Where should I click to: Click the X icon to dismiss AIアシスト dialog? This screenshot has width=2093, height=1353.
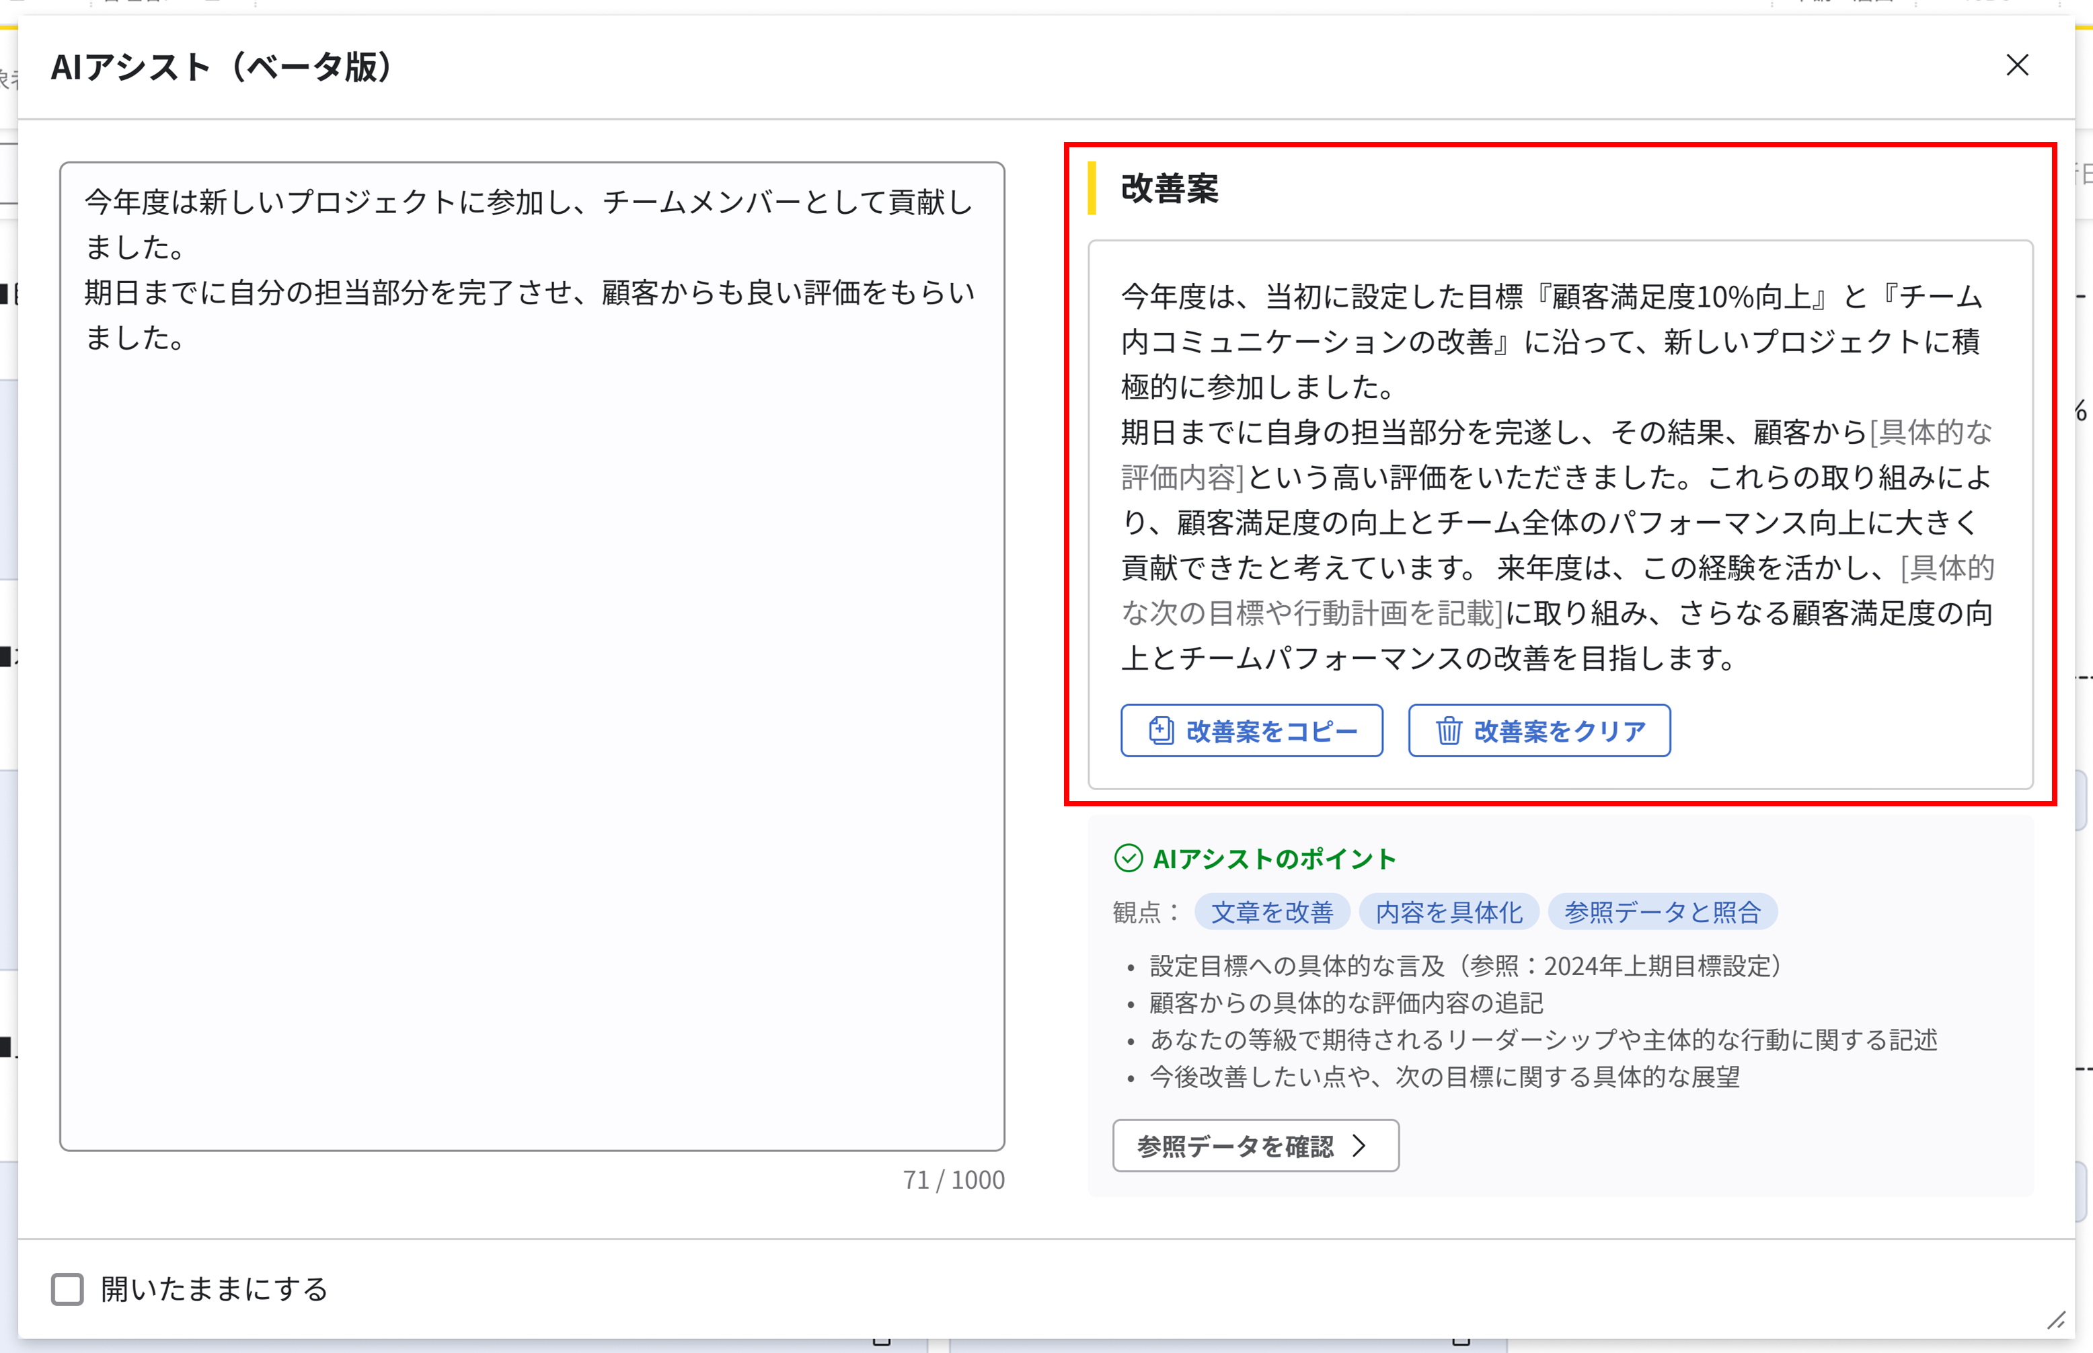tap(2018, 65)
